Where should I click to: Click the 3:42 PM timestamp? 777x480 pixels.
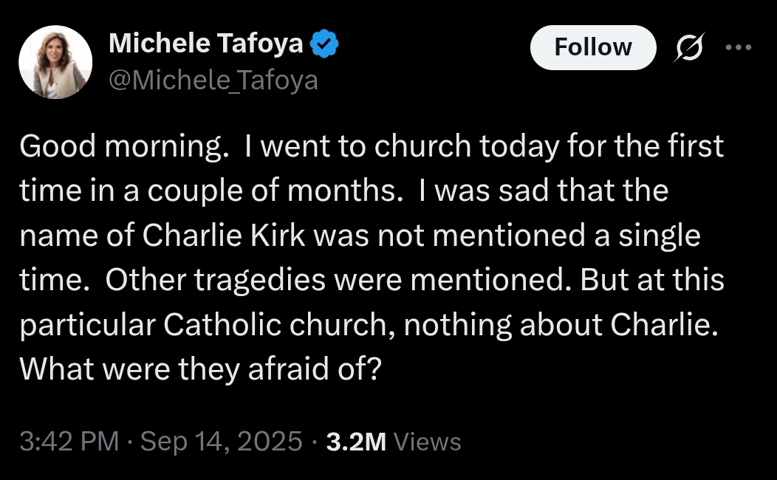click(x=69, y=442)
